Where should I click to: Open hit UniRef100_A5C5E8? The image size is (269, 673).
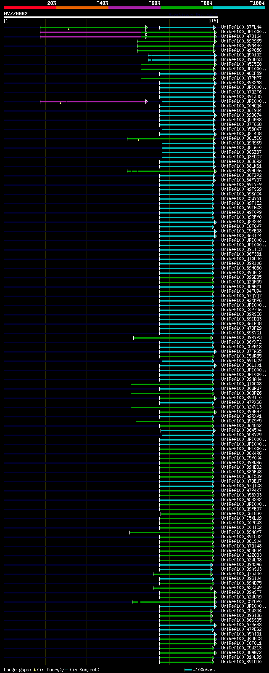point(241,64)
